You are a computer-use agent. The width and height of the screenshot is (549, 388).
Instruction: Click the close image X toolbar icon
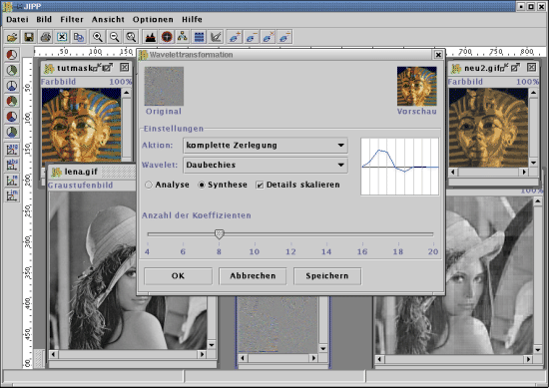coord(62,37)
